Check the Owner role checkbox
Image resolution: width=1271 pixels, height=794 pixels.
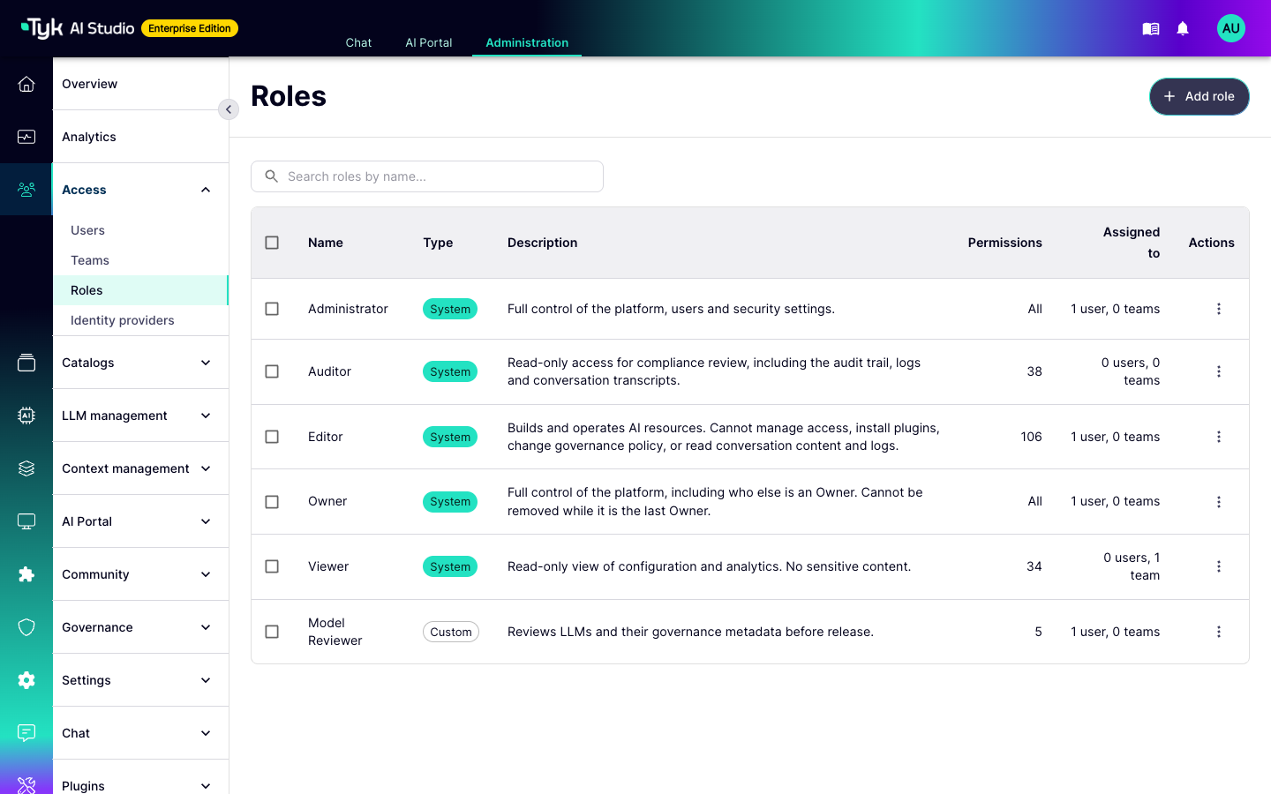click(x=272, y=502)
